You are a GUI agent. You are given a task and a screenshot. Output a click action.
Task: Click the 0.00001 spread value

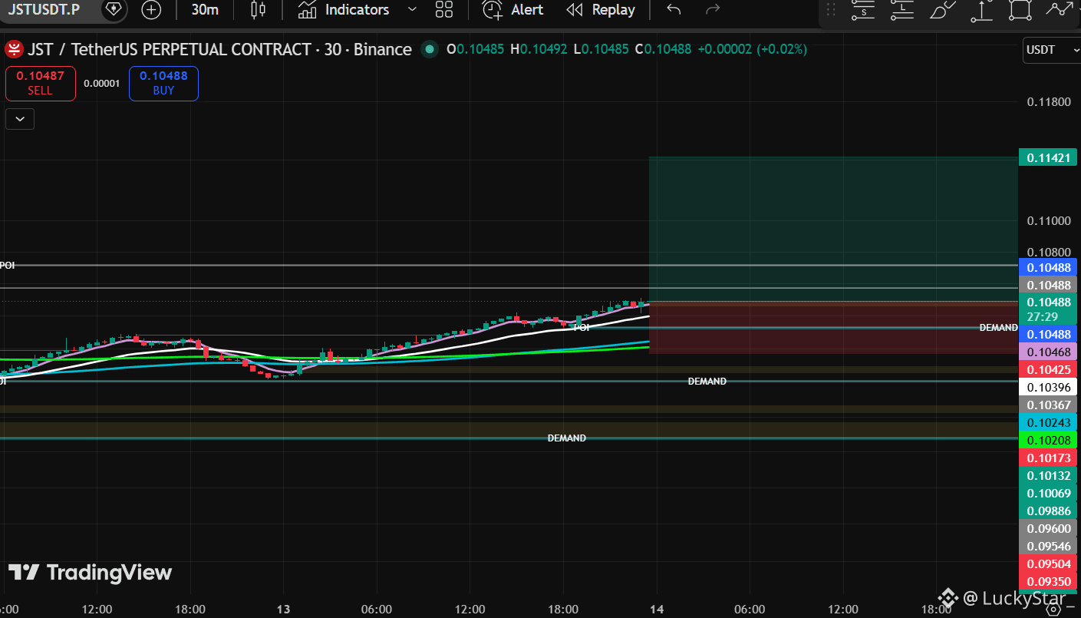click(102, 84)
